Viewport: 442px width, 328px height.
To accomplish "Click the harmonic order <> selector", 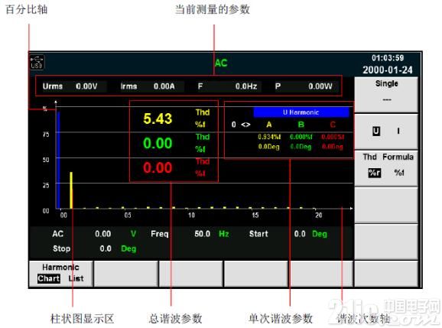I will 245,125.
